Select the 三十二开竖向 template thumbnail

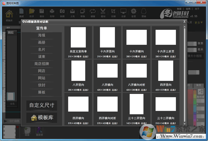136,104
